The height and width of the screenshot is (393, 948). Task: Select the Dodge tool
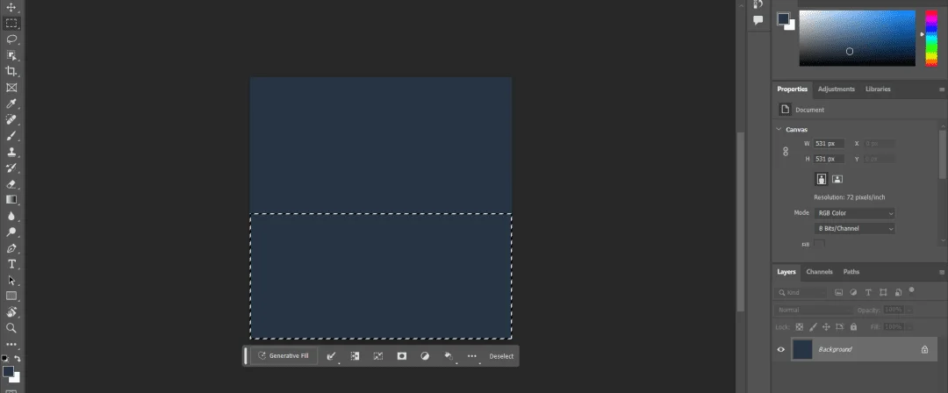pos(11,232)
